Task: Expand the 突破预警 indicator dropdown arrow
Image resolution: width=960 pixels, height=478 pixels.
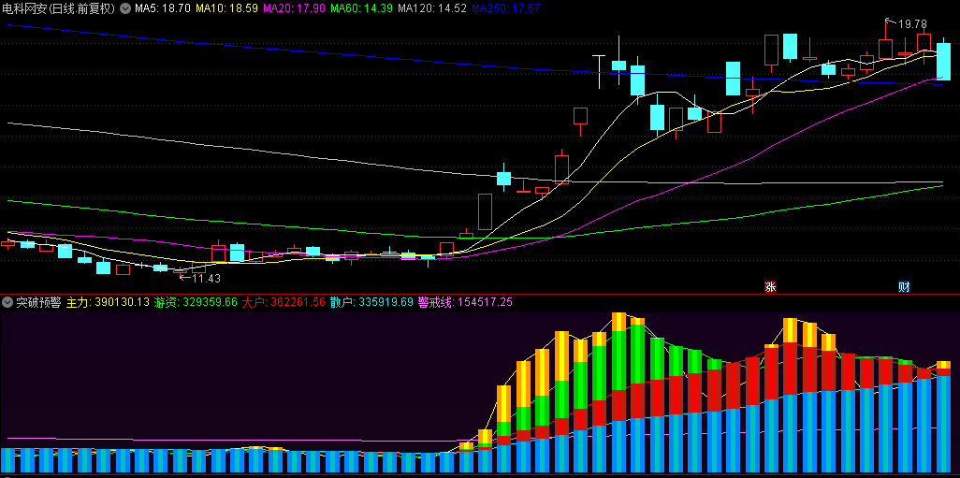Action: [x=7, y=302]
